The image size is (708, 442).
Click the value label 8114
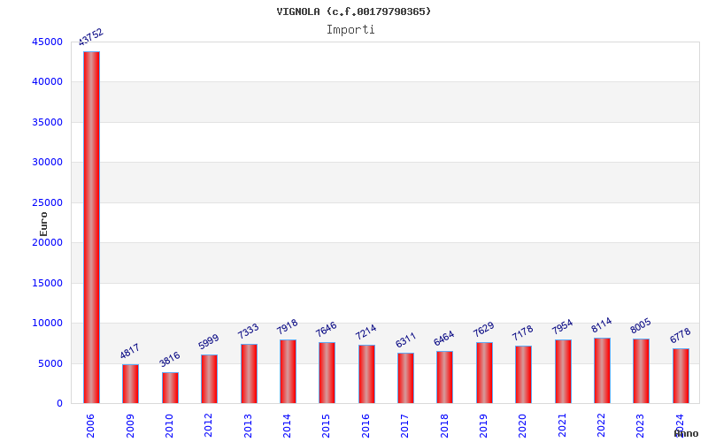point(601,324)
